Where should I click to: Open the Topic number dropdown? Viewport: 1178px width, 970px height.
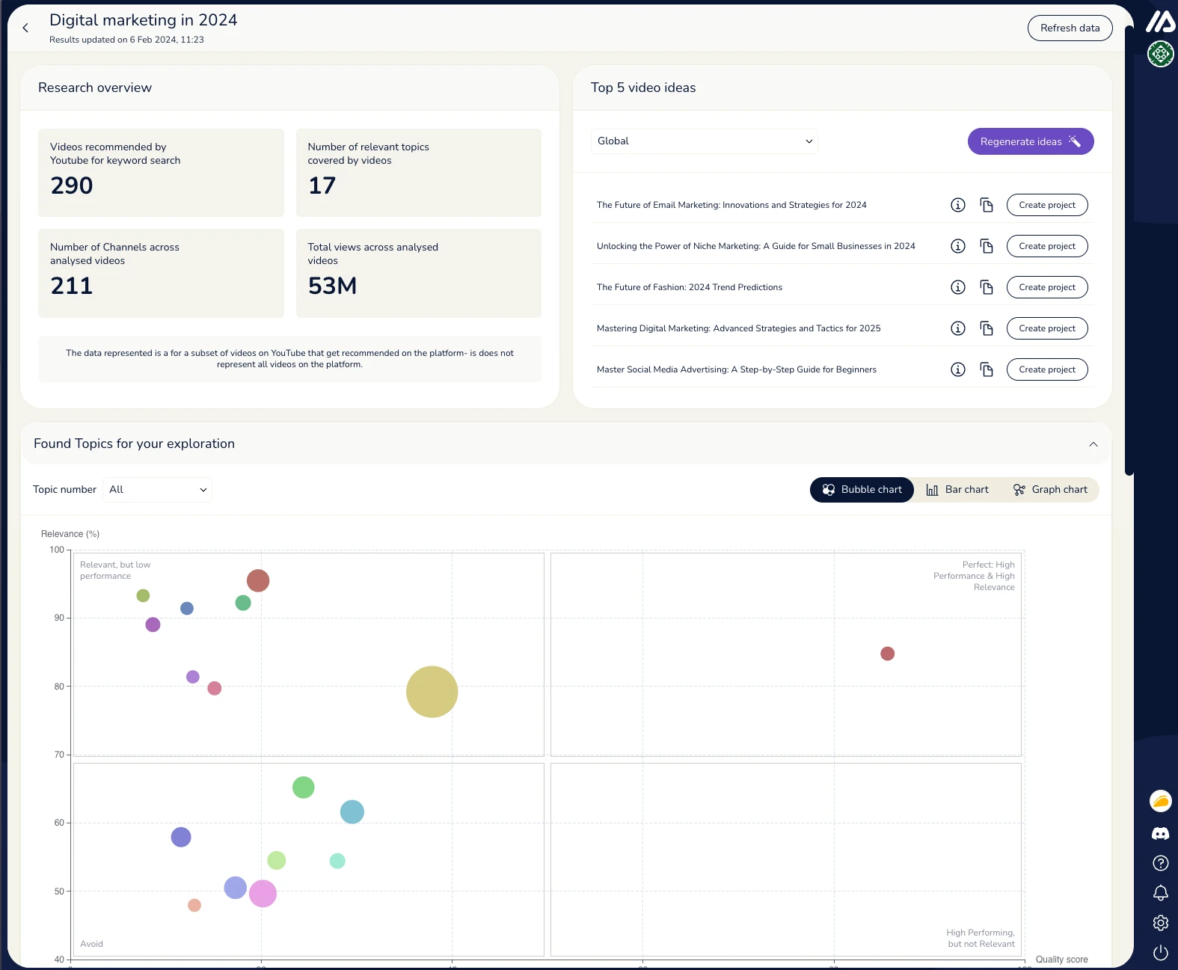158,490
